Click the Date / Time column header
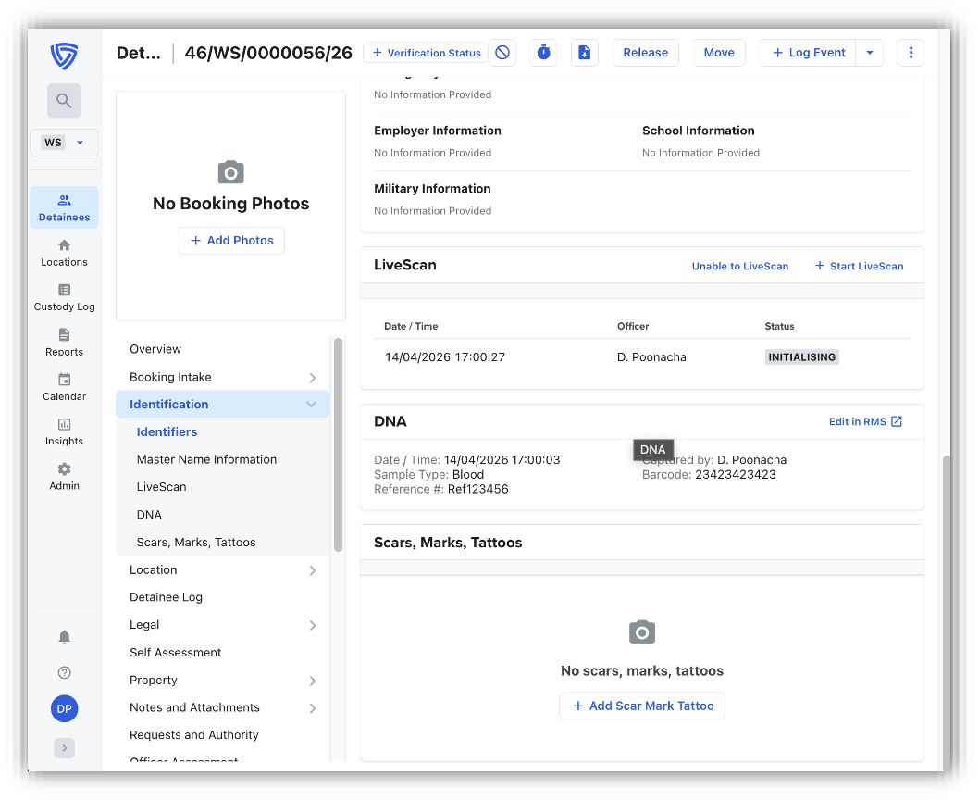 pyautogui.click(x=411, y=326)
